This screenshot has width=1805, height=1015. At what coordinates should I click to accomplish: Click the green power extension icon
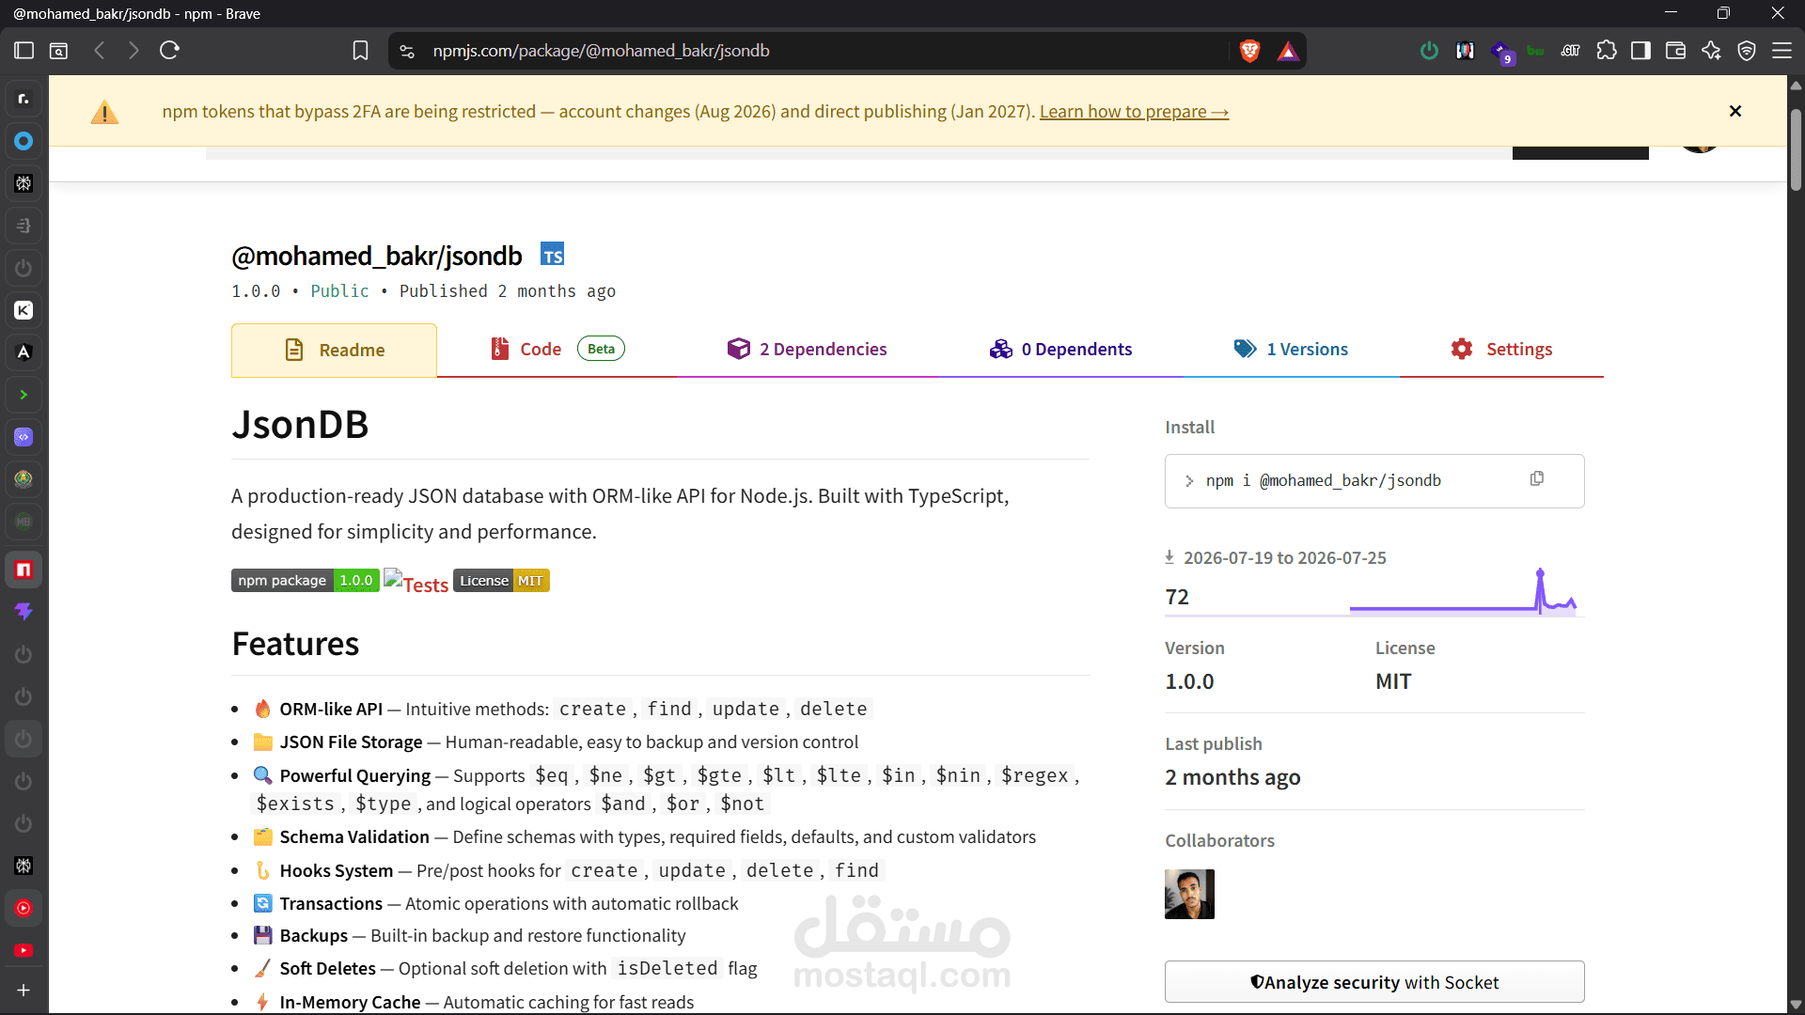pyautogui.click(x=1429, y=51)
